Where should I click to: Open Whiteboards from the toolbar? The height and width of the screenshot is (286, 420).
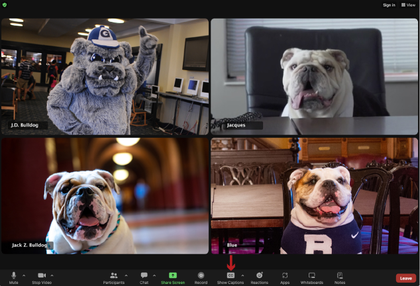tap(311, 275)
